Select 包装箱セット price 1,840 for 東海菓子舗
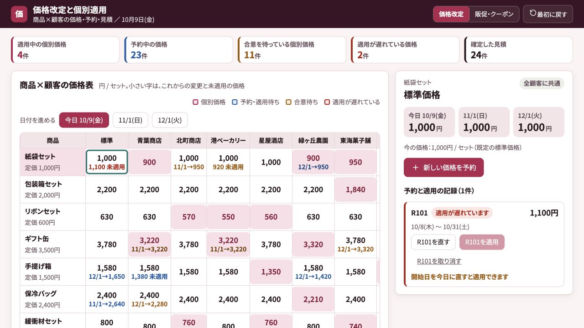The image size is (584, 328). (355, 190)
